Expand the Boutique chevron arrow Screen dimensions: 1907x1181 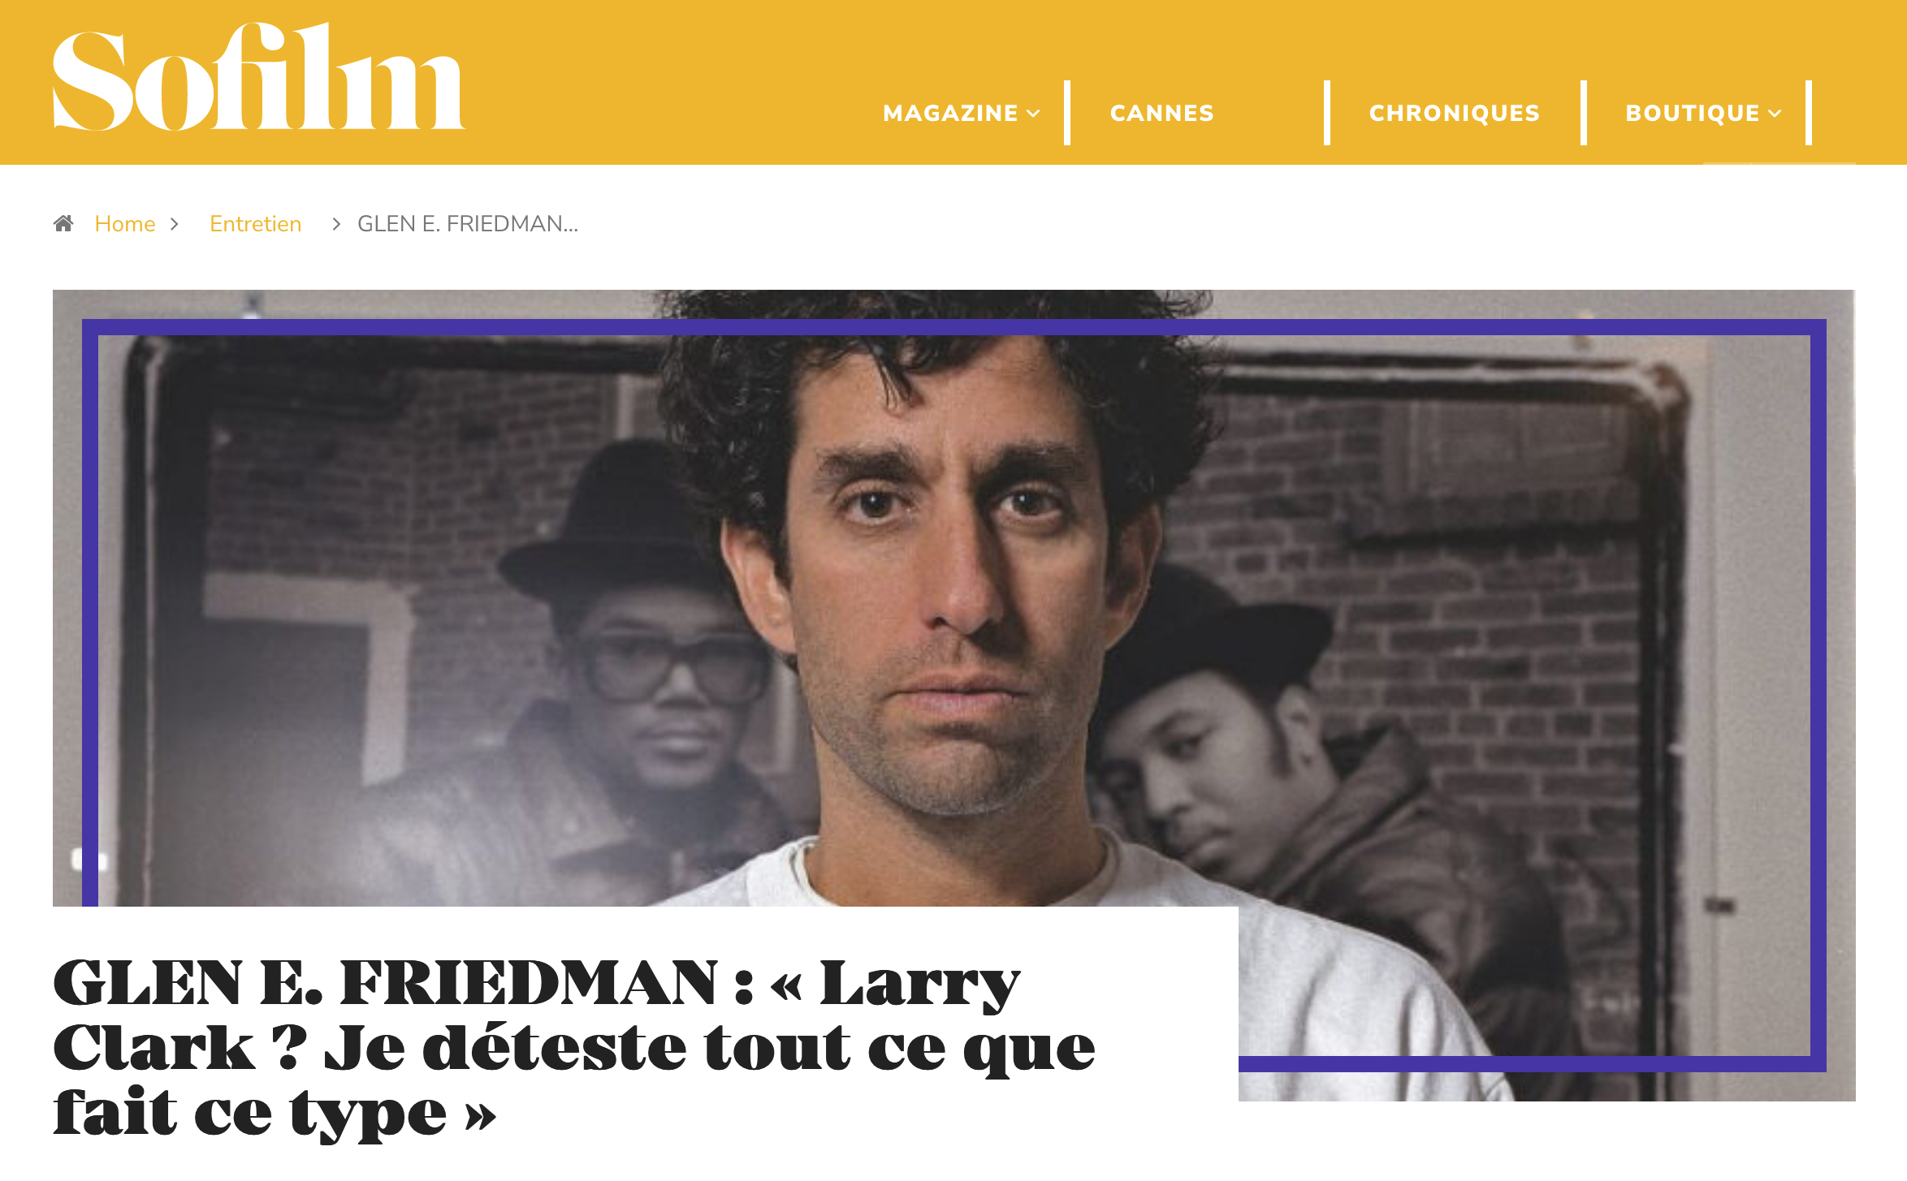coord(1775,114)
